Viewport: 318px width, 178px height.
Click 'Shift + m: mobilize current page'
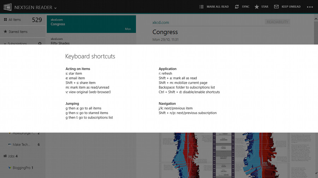(x=183, y=83)
